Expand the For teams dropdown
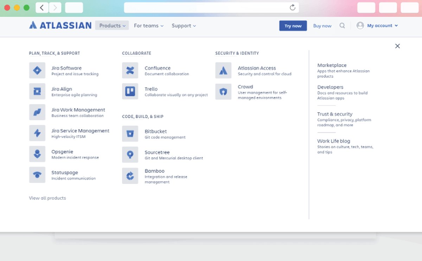 148,26
